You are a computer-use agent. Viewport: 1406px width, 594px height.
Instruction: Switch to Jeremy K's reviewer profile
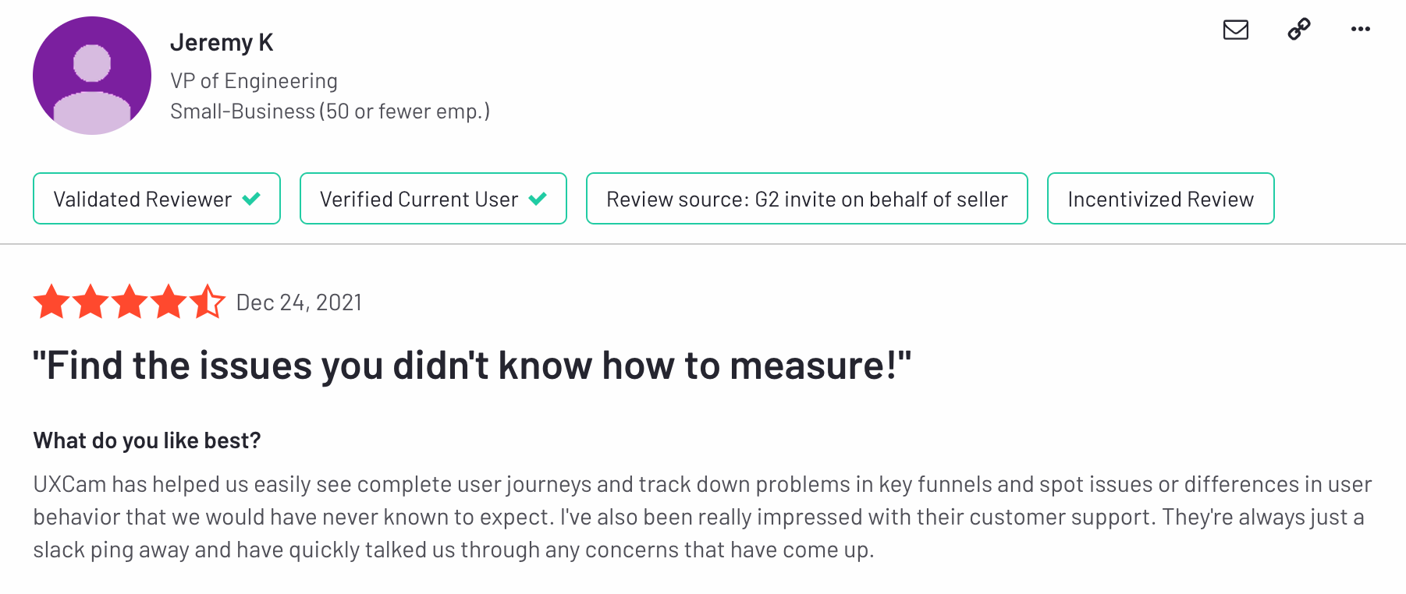tap(222, 43)
